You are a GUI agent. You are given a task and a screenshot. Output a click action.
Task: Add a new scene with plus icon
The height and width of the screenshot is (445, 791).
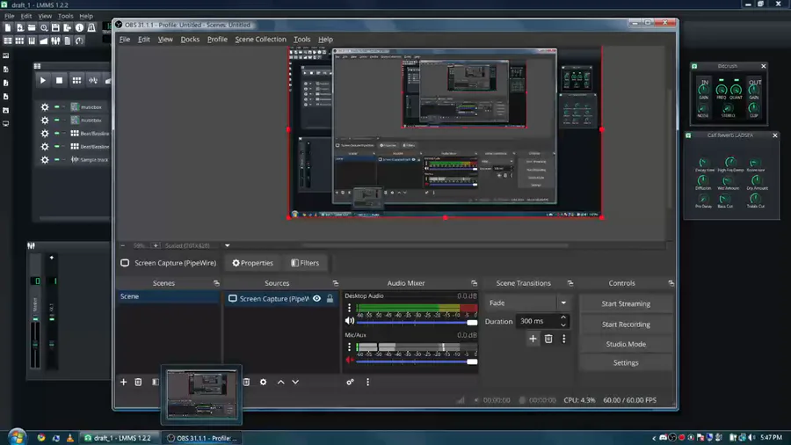(124, 382)
